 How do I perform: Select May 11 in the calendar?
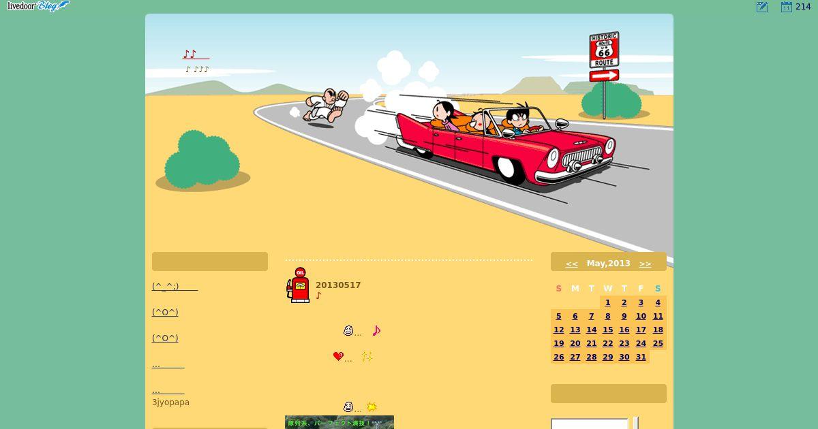[658, 316]
